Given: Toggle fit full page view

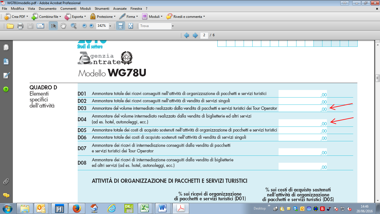Looking at the screenshot, I should pos(130,26).
